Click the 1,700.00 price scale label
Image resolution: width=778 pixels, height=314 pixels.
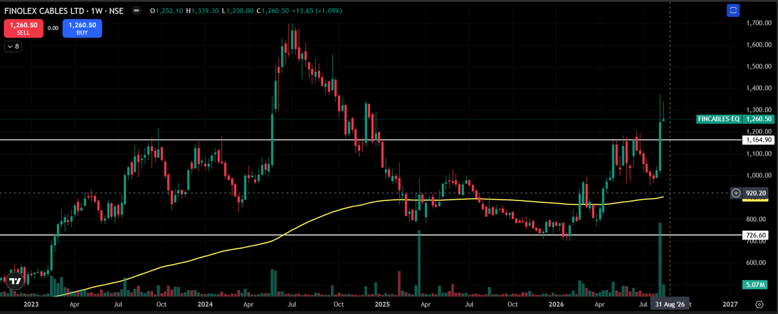pos(760,23)
